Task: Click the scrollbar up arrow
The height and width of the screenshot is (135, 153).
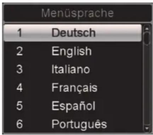Action: click(x=147, y=28)
